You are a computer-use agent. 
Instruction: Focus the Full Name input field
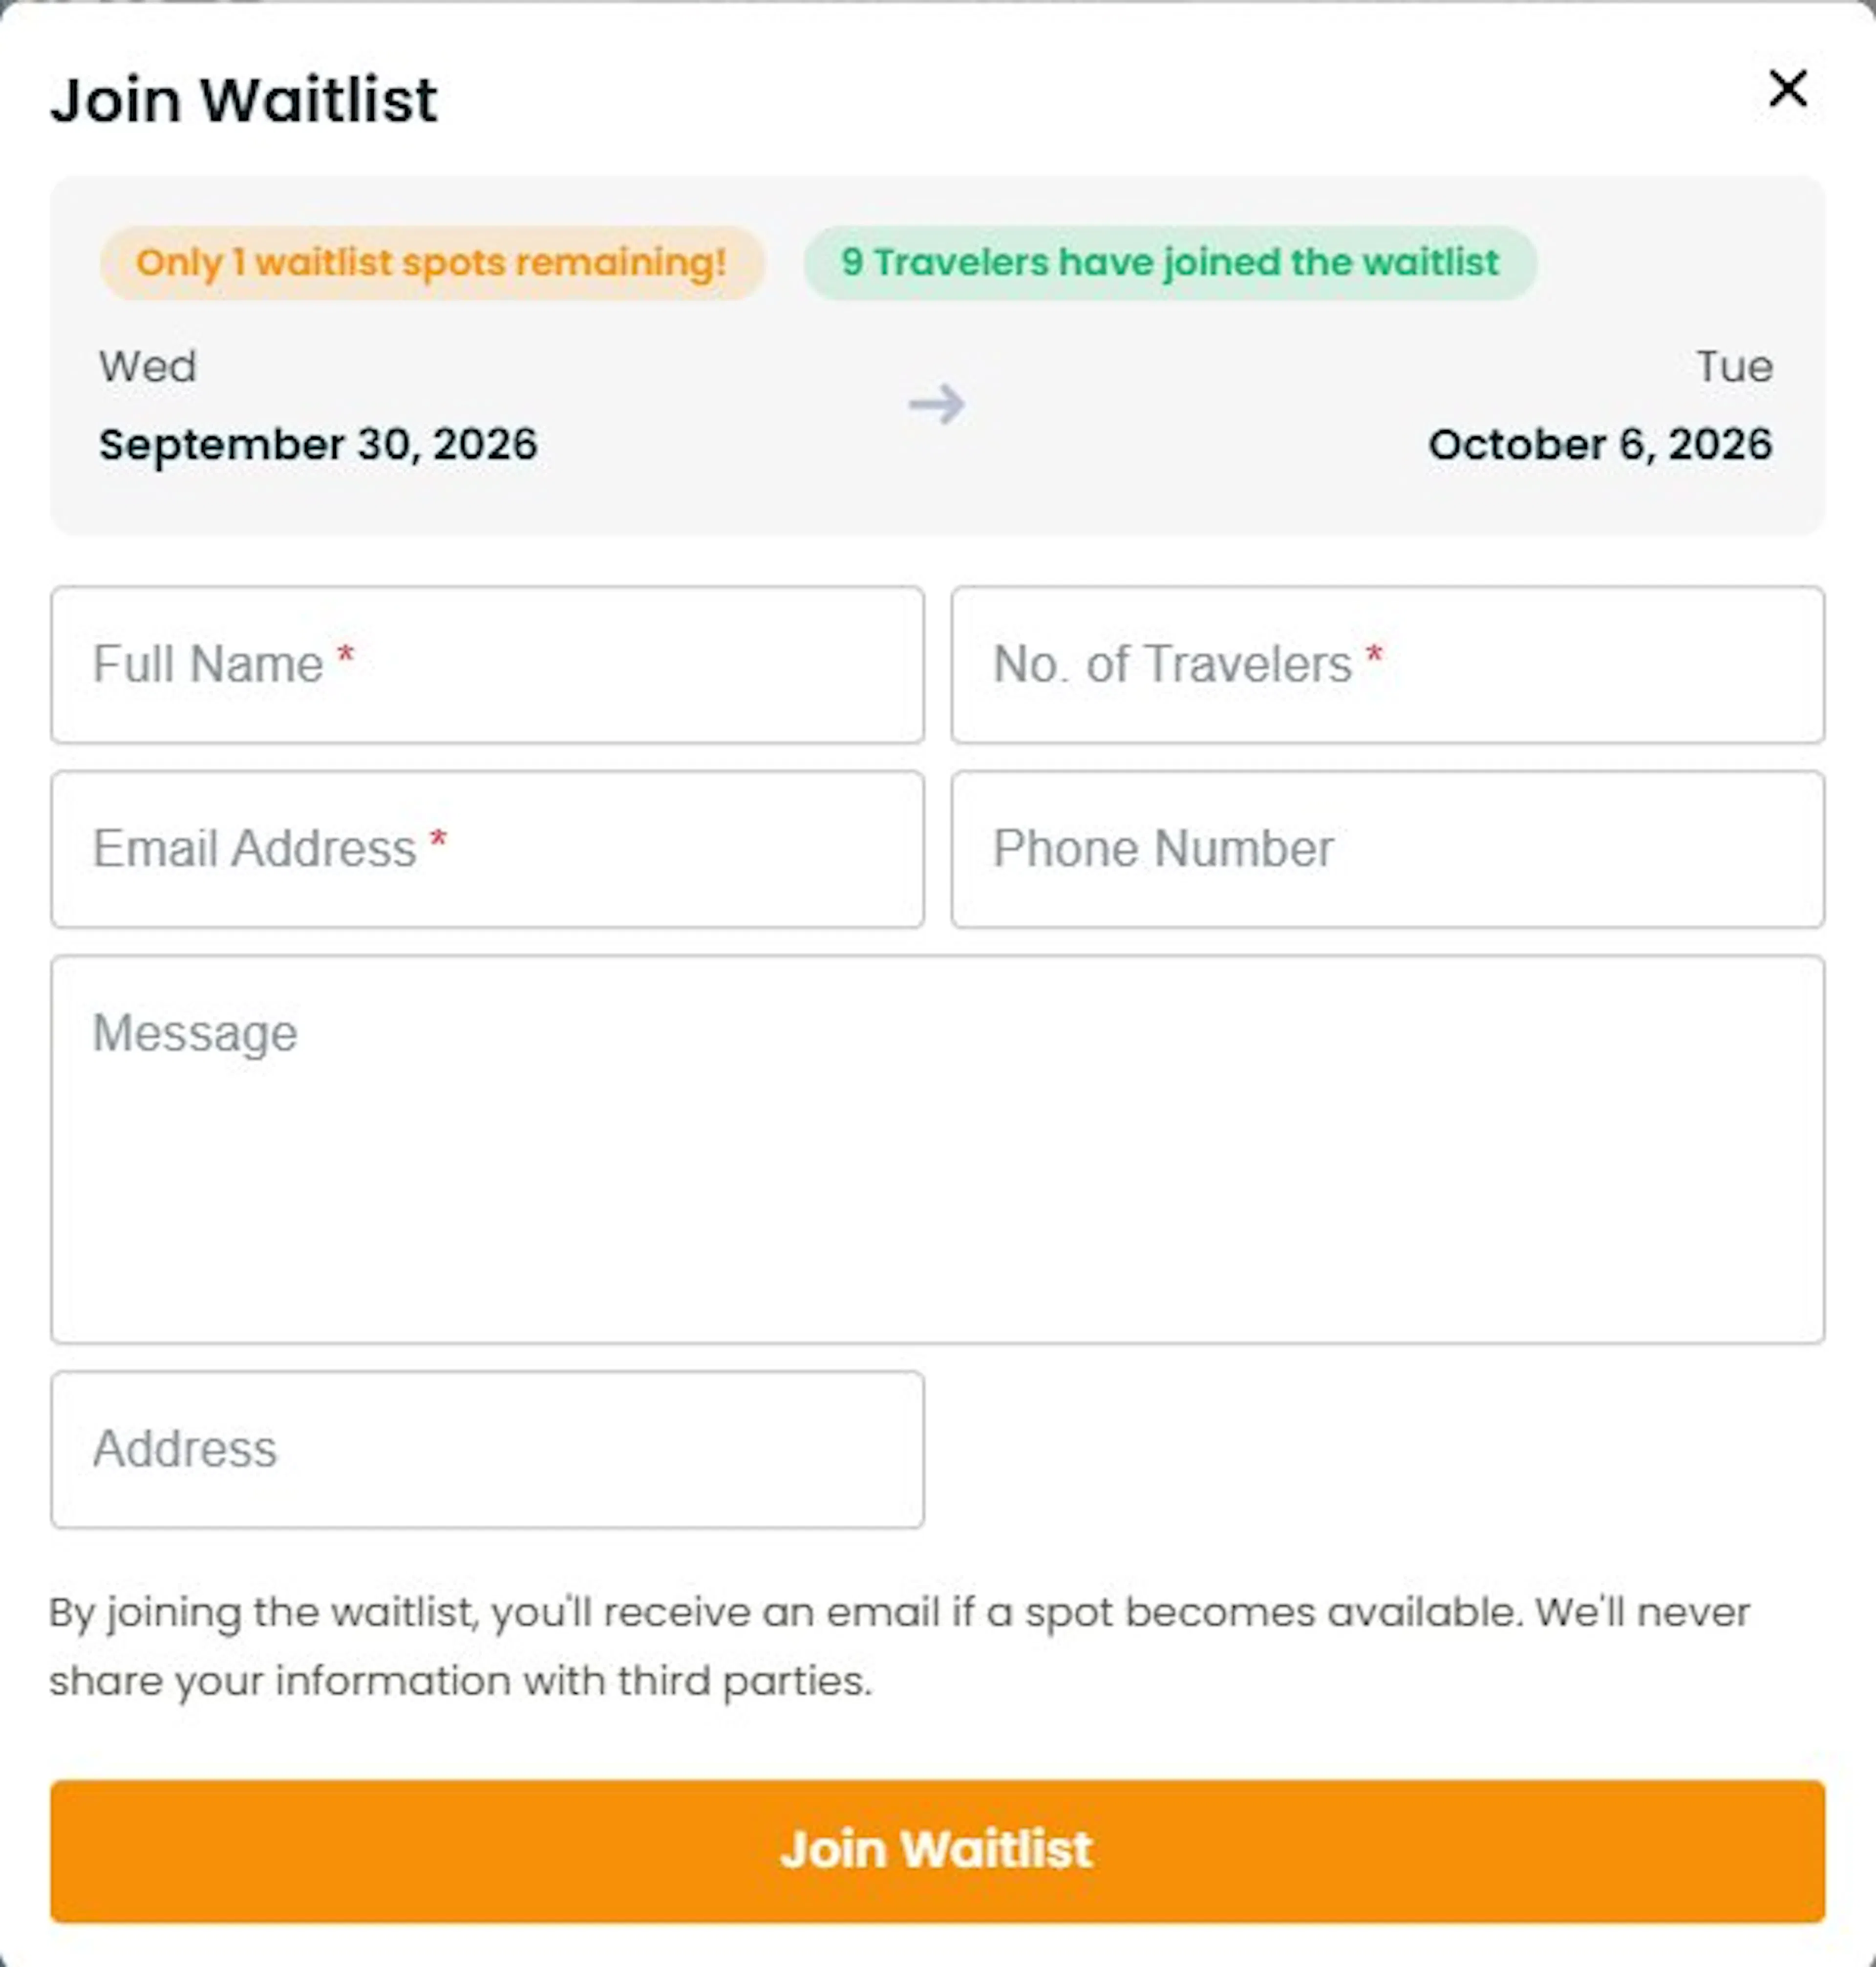pos(487,664)
